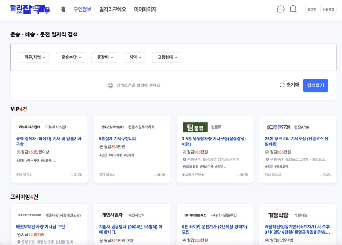Click the 명진9728 truck logo
Screen dimensions: 342x245
pyautogui.click(x=278, y=127)
